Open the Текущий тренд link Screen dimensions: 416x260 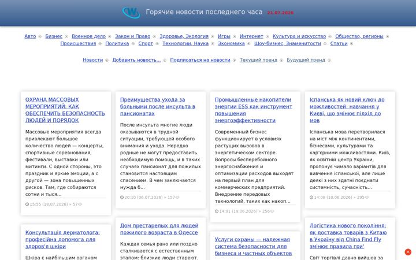point(258,60)
